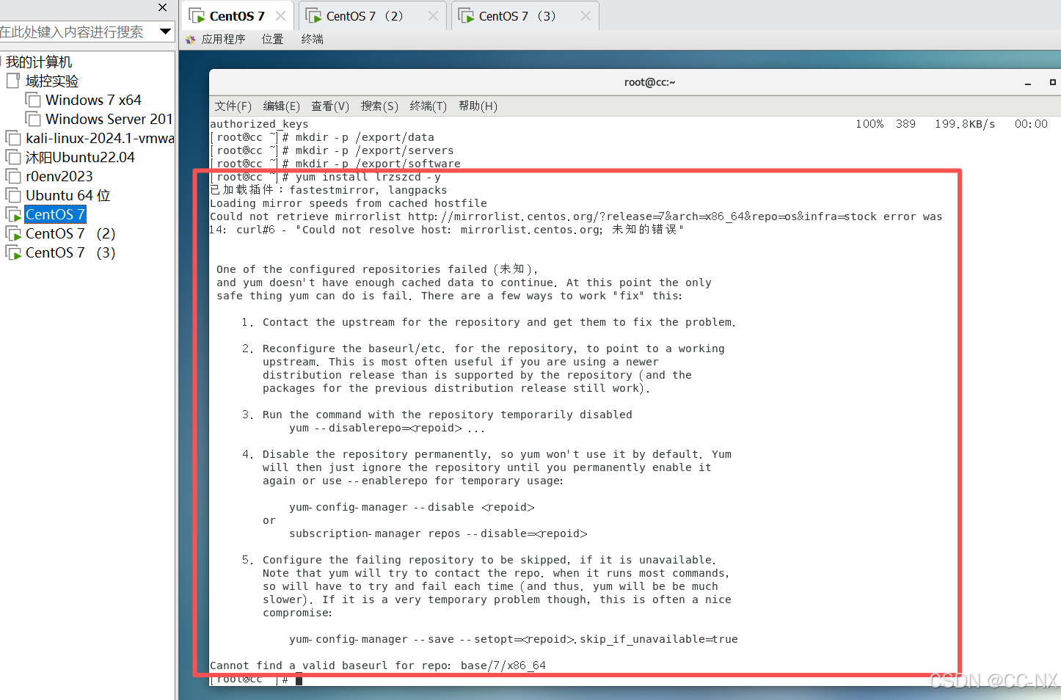
Task: Click 'yum --disablerepo=<repoid>' suggestion line
Action: pyautogui.click(x=387, y=428)
